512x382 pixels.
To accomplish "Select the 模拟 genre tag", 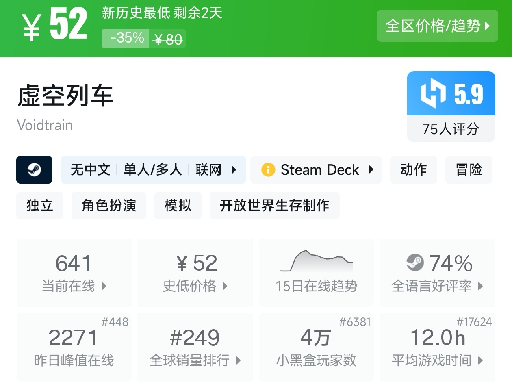I will (178, 206).
